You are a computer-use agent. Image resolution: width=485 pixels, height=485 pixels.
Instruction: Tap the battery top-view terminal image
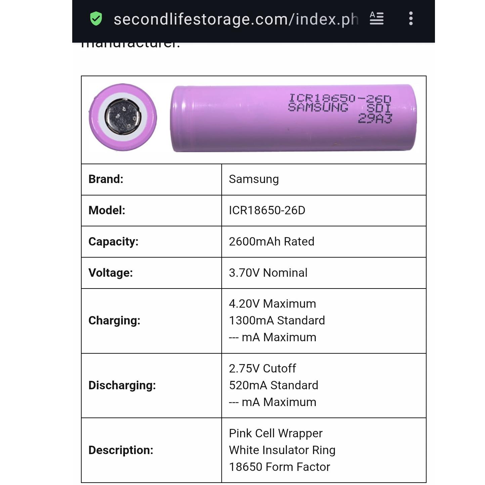[123, 117]
